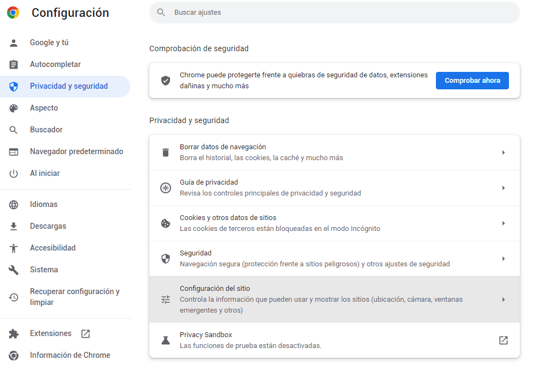Viewport: 534px width, 372px height.
Task: Click the Chrome icon for Información de Chrome
Action: point(14,355)
